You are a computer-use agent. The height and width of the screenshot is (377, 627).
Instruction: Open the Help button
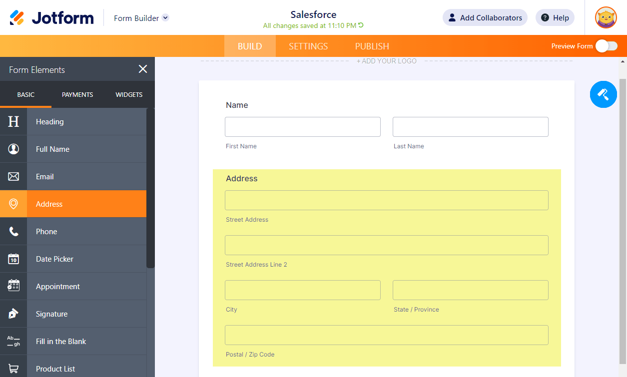click(555, 17)
